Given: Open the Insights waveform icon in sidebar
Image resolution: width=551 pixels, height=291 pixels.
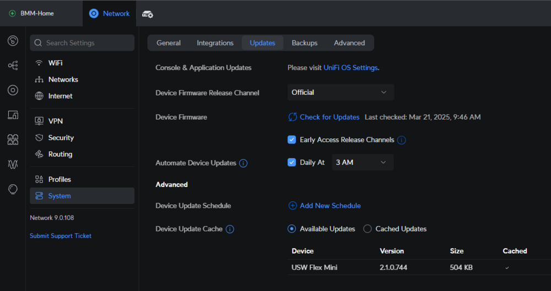Looking at the screenshot, I should tap(13, 164).
